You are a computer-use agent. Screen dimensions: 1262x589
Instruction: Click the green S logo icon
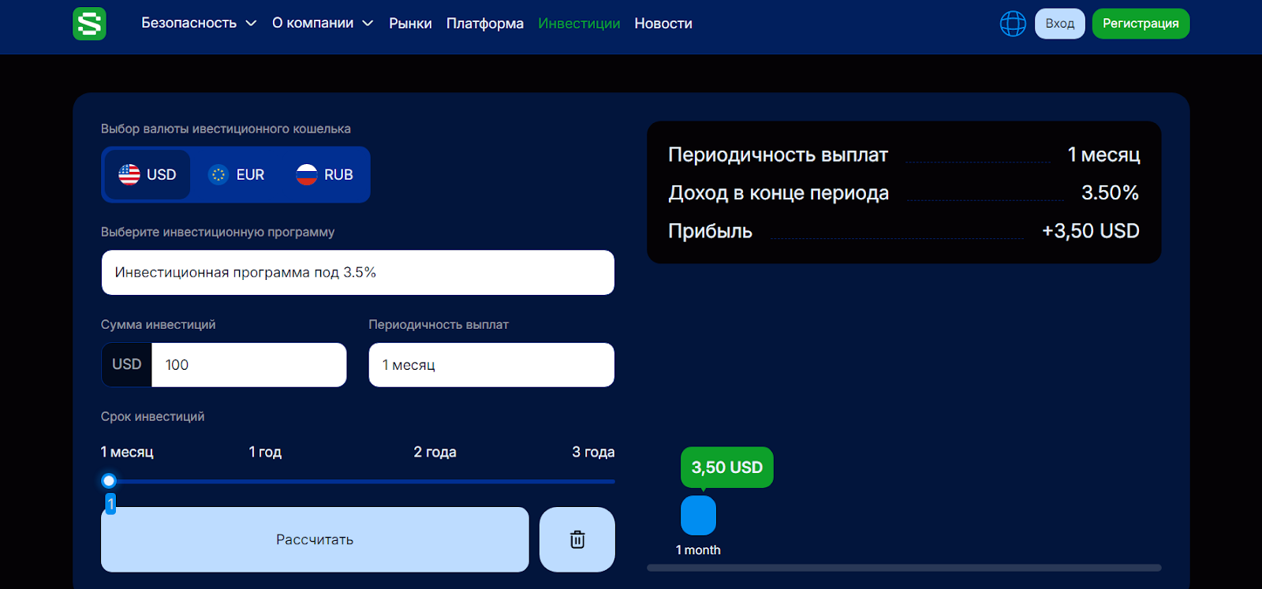click(x=89, y=24)
